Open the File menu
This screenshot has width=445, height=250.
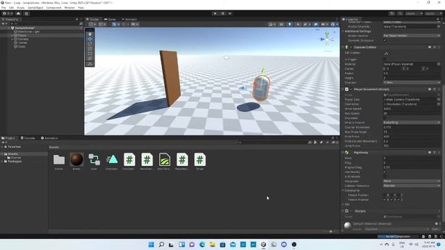coord(3,8)
